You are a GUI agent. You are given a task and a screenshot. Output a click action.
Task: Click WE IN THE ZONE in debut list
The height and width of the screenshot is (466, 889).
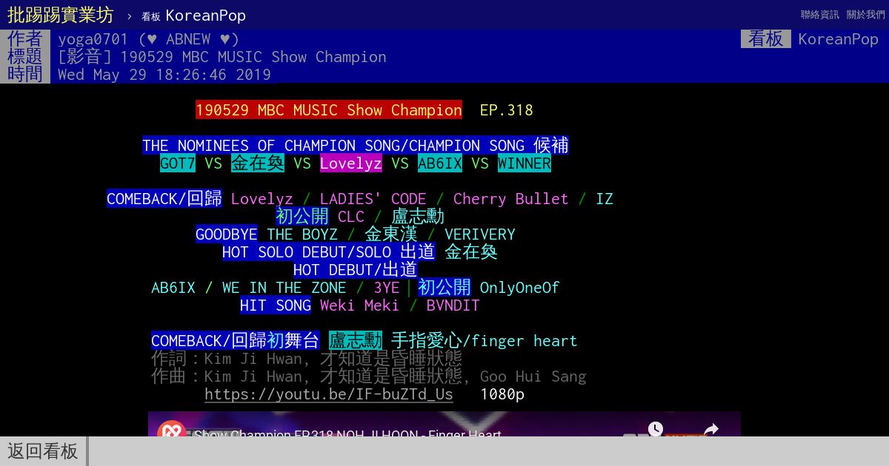point(284,288)
